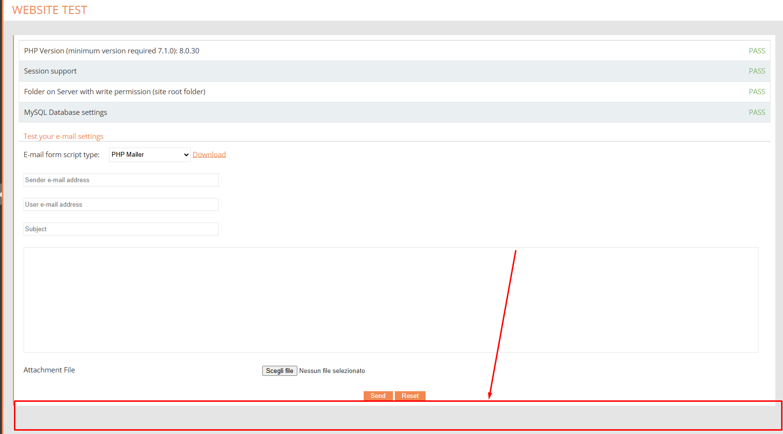This screenshot has height=434, width=783.
Task: Click the WEBSITE TEST page title
Action: point(49,10)
